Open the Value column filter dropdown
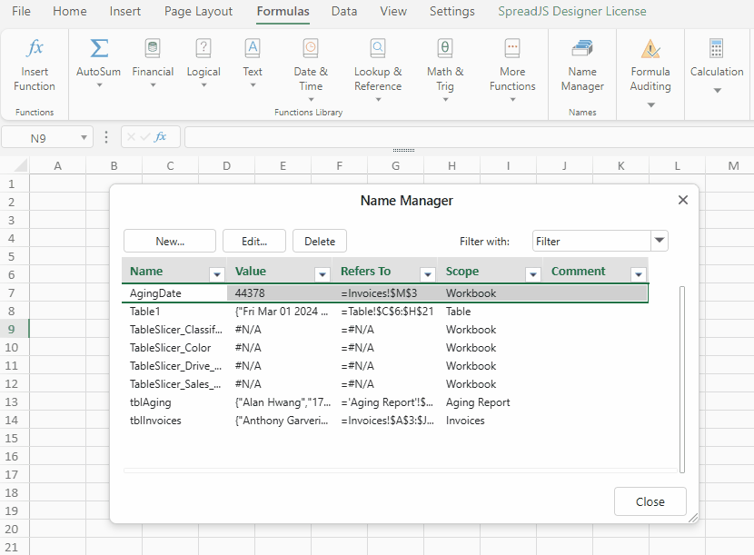Viewport: 754px width, 555px height. (x=322, y=274)
